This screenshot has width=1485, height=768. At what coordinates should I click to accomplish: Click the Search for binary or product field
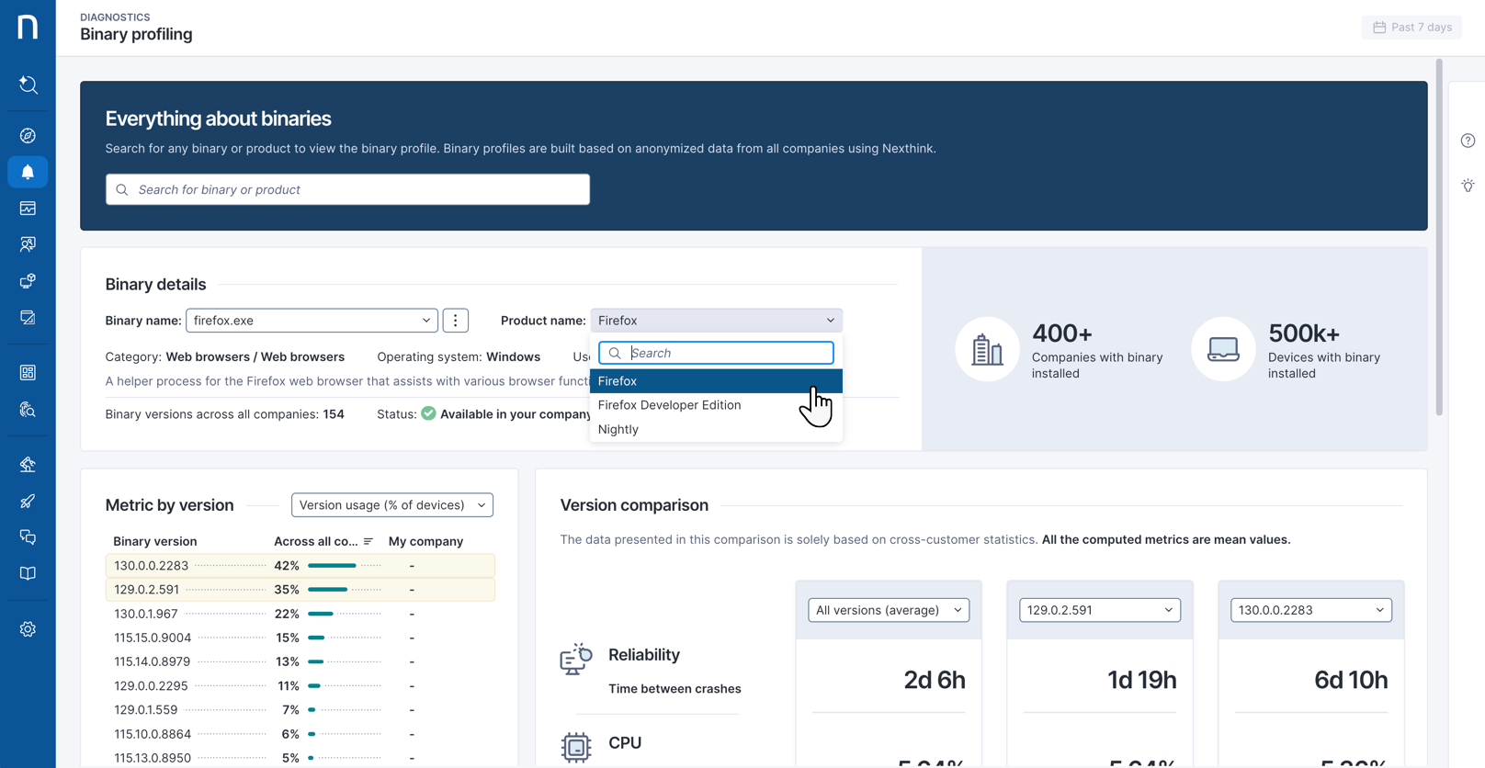point(347,189)
